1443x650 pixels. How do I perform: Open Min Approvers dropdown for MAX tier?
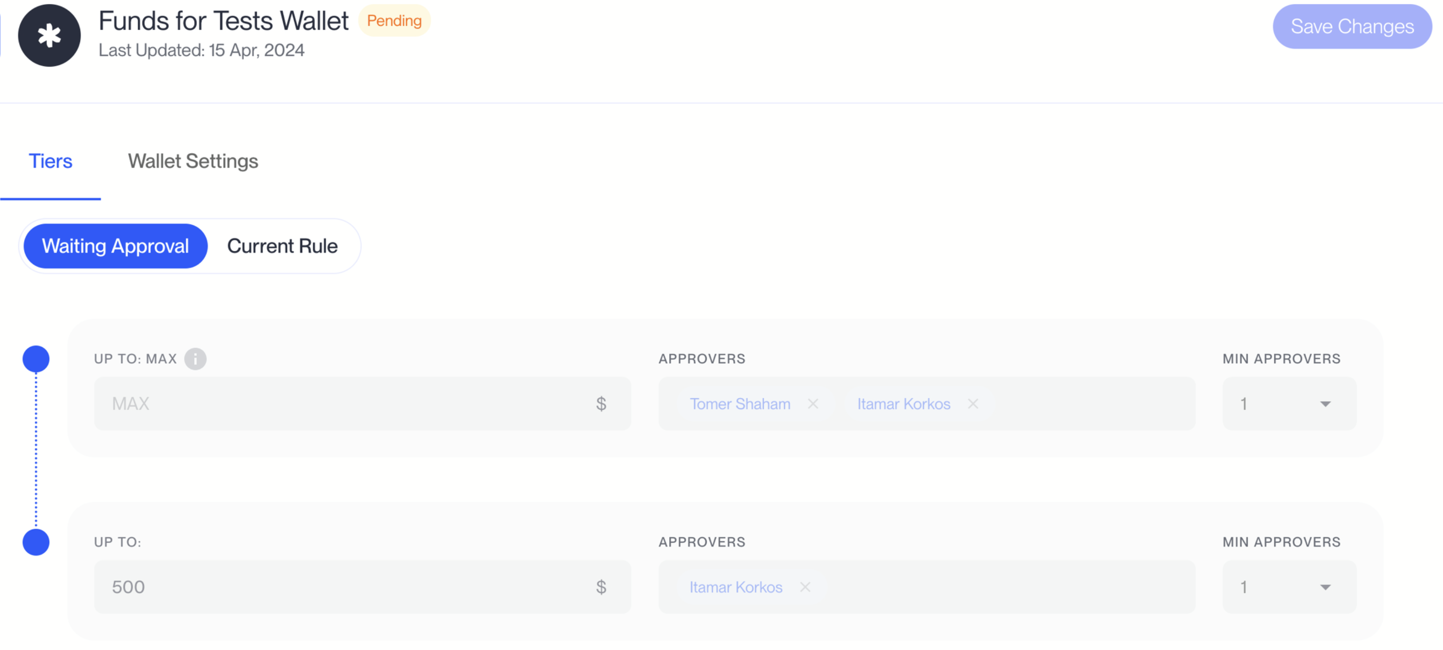point(1290,404)
